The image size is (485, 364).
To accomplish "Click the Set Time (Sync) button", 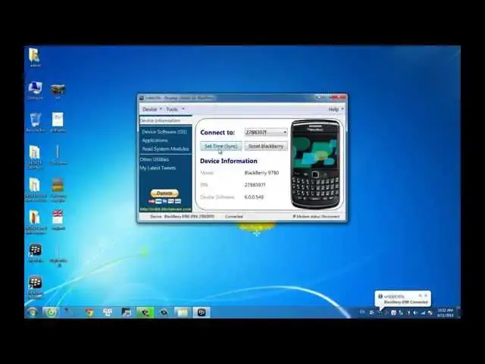I will [221, 146].
